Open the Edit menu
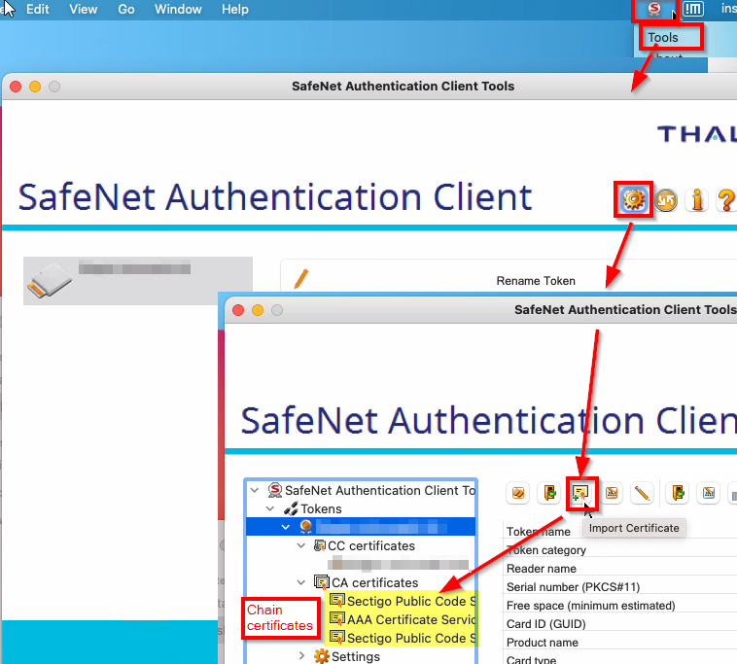Viewport: 737px width, 664px height. pyautogui.click(x=38, y=9)
